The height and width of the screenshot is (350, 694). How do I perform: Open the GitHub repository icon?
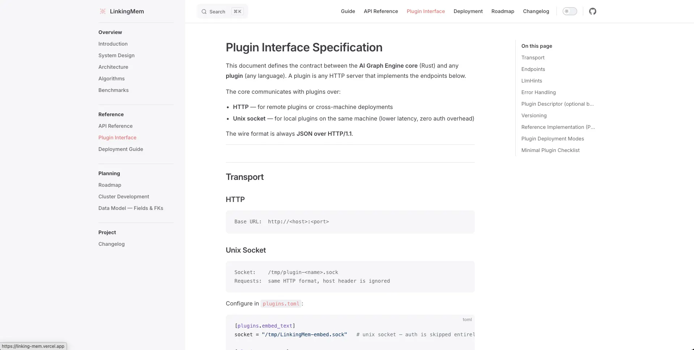[592, 11]
